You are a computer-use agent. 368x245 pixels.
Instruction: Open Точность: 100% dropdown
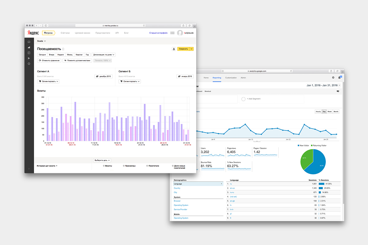coord(103,61)
